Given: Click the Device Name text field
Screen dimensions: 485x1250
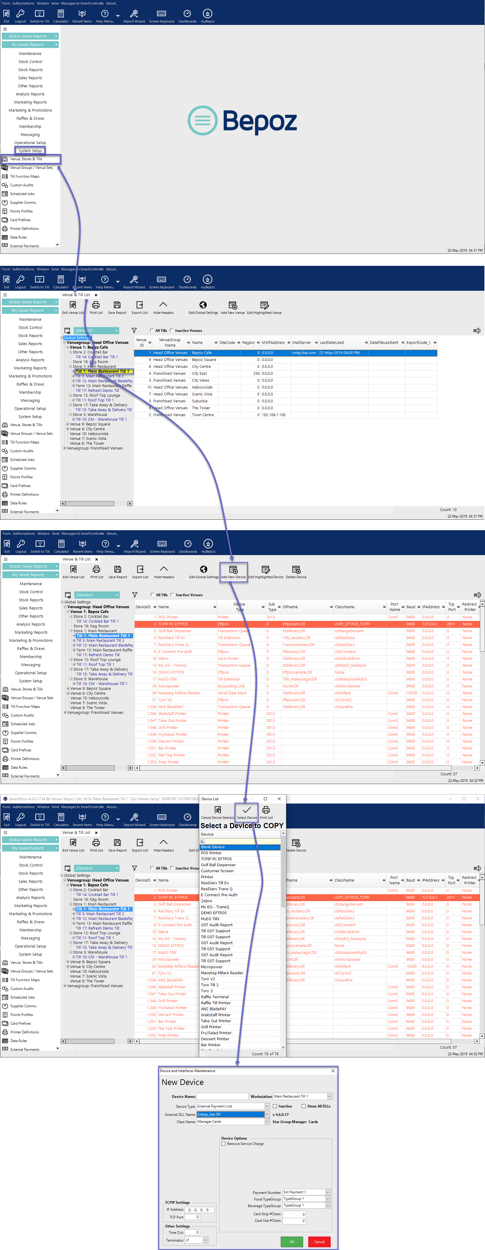Looking at the screenshot, I should 222,1096.
